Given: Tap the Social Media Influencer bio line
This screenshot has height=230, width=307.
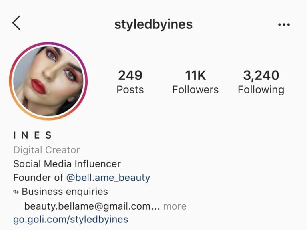Looking at the screenshot, I should [x=67, y=164].
